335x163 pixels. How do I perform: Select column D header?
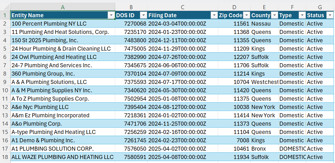pyautogui.click(x=234, y=7)
